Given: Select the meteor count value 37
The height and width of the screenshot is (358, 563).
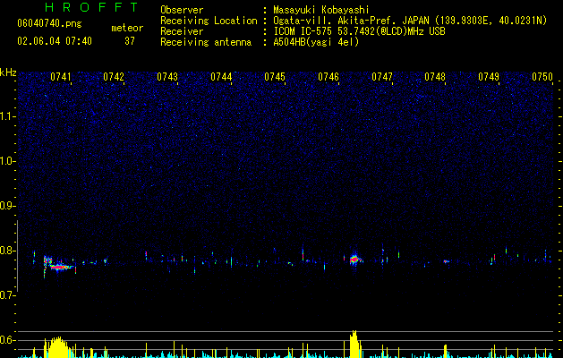Looking at the screenshot, I should [x=130, y=41].
